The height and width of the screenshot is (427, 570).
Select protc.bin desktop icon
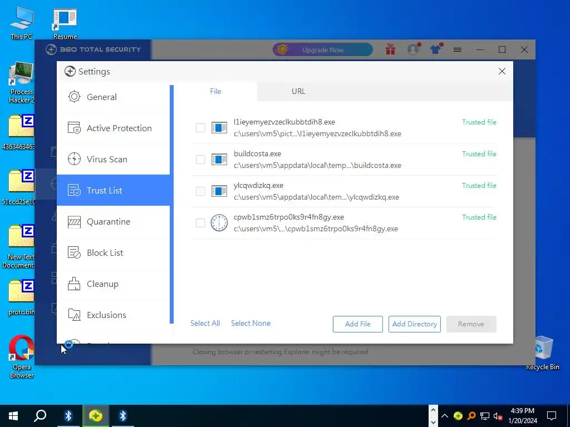click(x=22, y=298)
